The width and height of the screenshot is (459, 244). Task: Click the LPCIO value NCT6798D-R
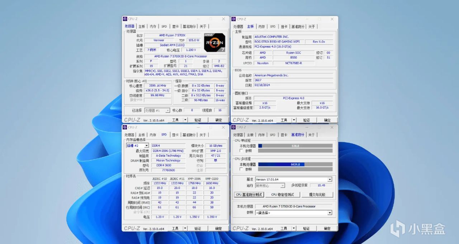(x=294, y=63)
